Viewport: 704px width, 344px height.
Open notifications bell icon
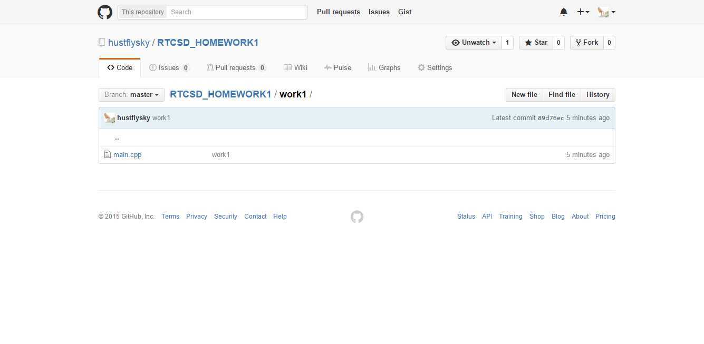pyautogui.click(x=564, y=12)
